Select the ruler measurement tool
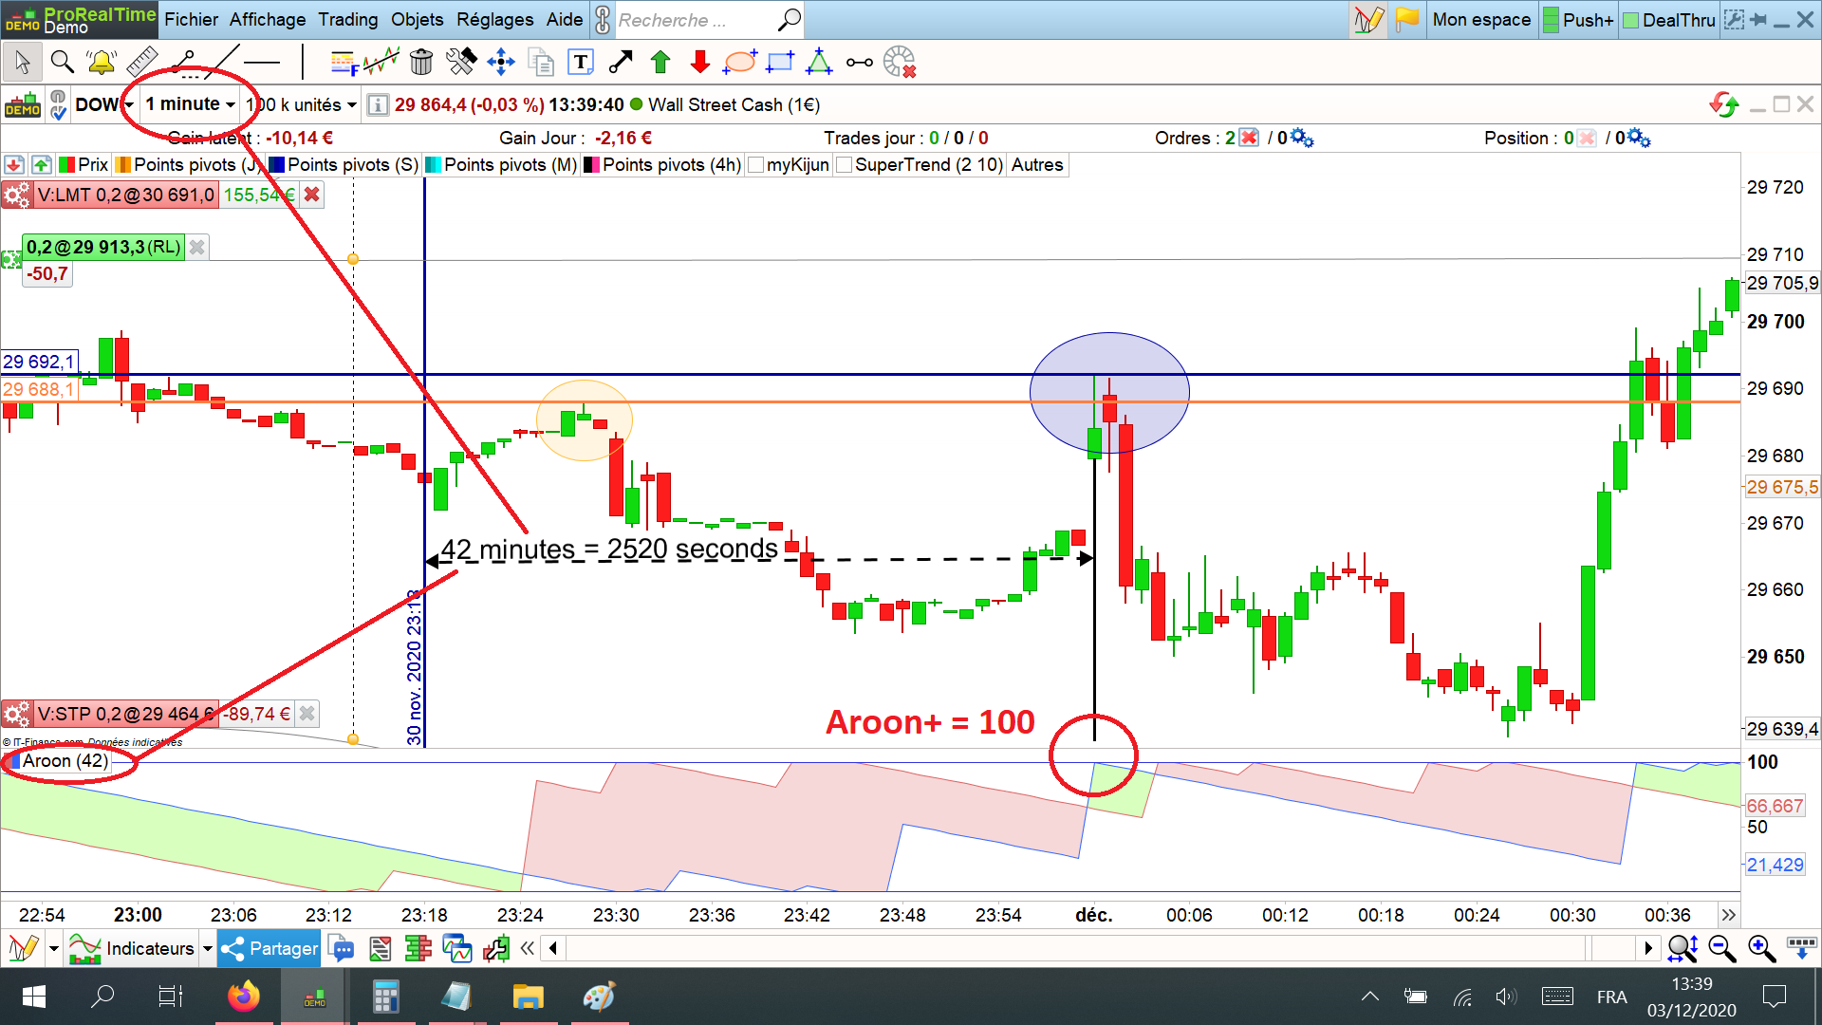The height and width of the screenshot is (1025, 1822). [x=142, y=63]
